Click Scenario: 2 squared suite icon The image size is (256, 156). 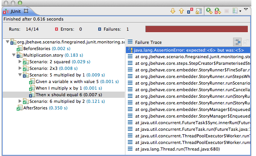[26, 62]
